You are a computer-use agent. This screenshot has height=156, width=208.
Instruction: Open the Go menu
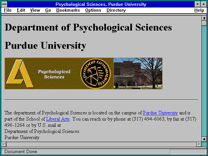pyautogui.click(x=48, y=10)
